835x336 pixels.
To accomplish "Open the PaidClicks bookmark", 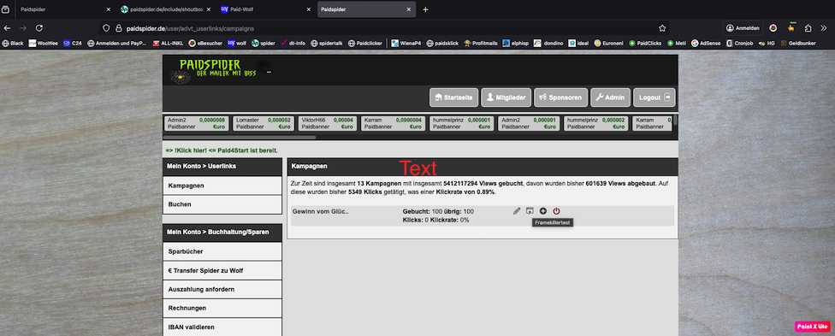I will [645, 43].
